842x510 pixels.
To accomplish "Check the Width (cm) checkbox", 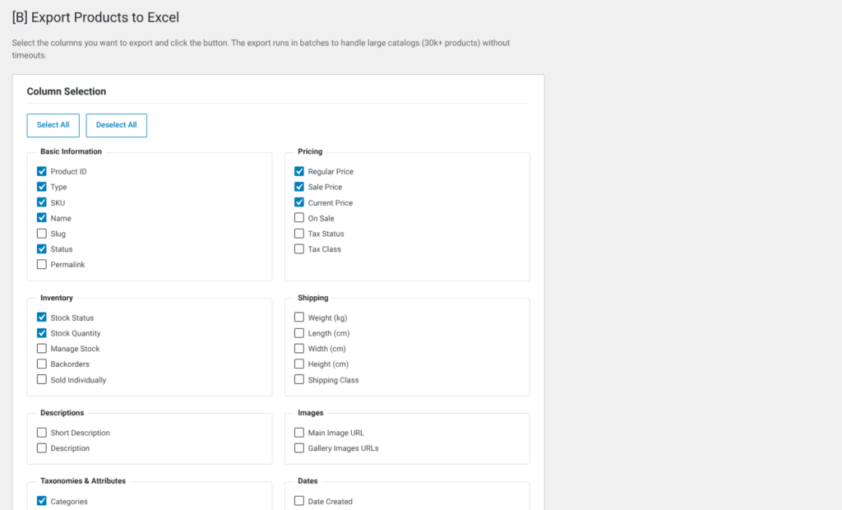I will click(299, 348).
